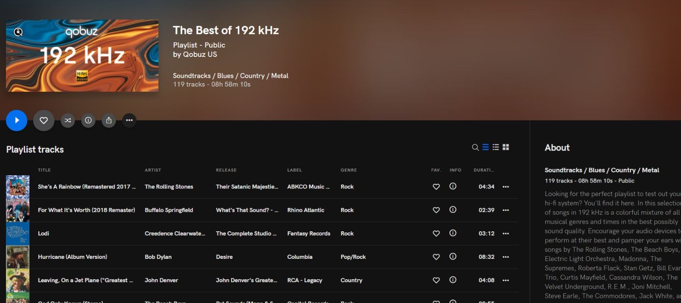Viewport: 681px width, 303px height.
Task: Search within playlist tracks
Action: click(x=475, y=147)
